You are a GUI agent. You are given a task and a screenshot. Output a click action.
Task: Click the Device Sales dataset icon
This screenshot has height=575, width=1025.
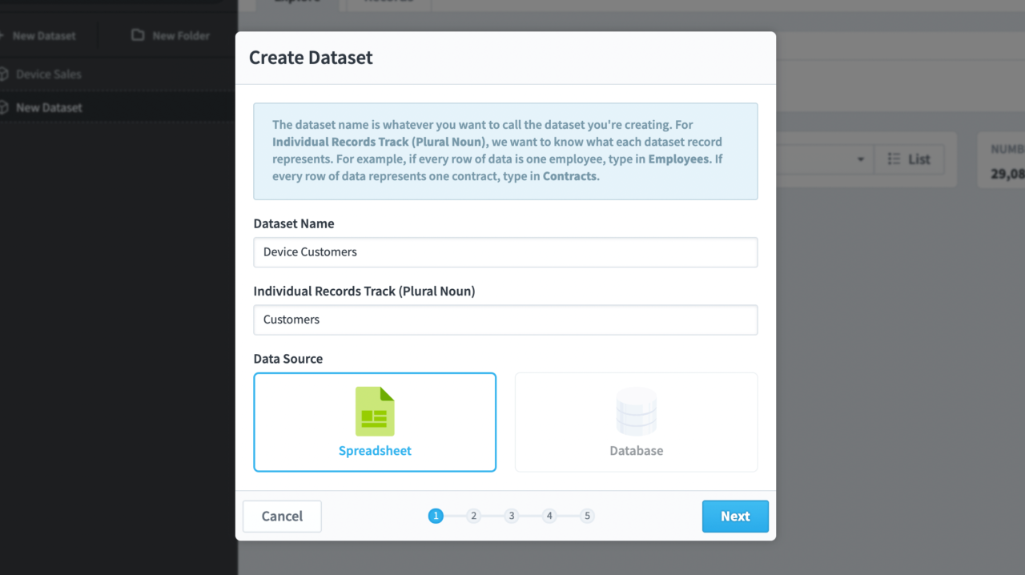[x=3, y=74]
